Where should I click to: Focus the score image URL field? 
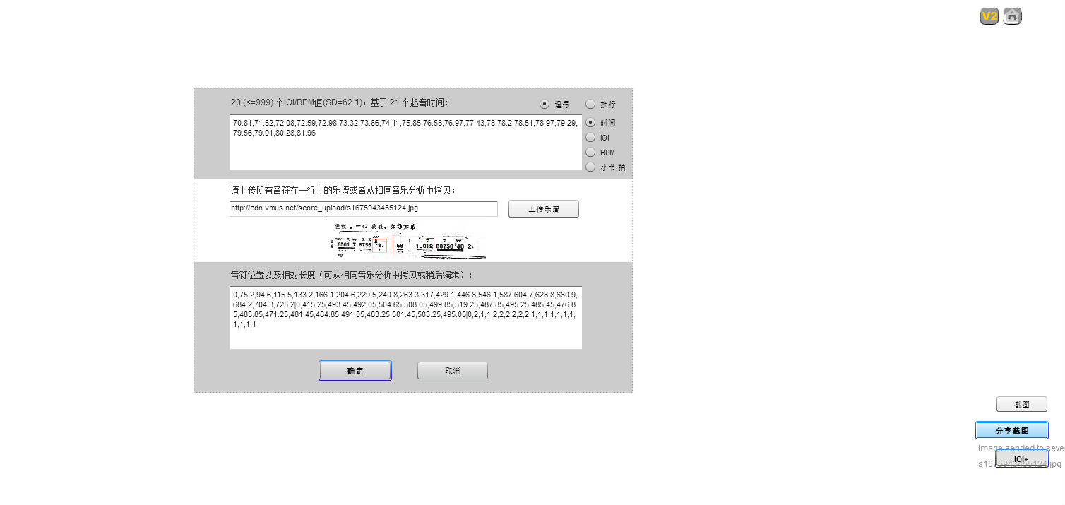(x=363, y=208)
